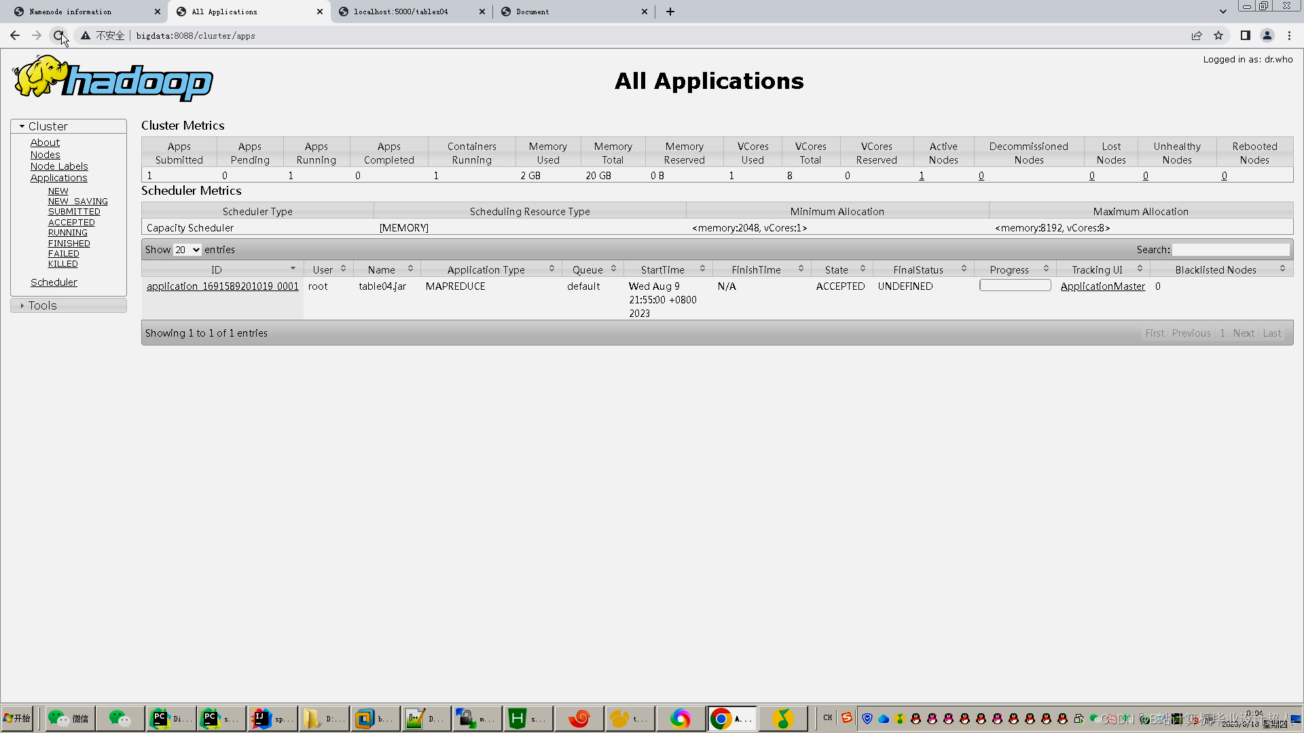This screenshot has width=1304, height=733.
Task: Open the Show entries dropdown
Action: coord(187,250)
